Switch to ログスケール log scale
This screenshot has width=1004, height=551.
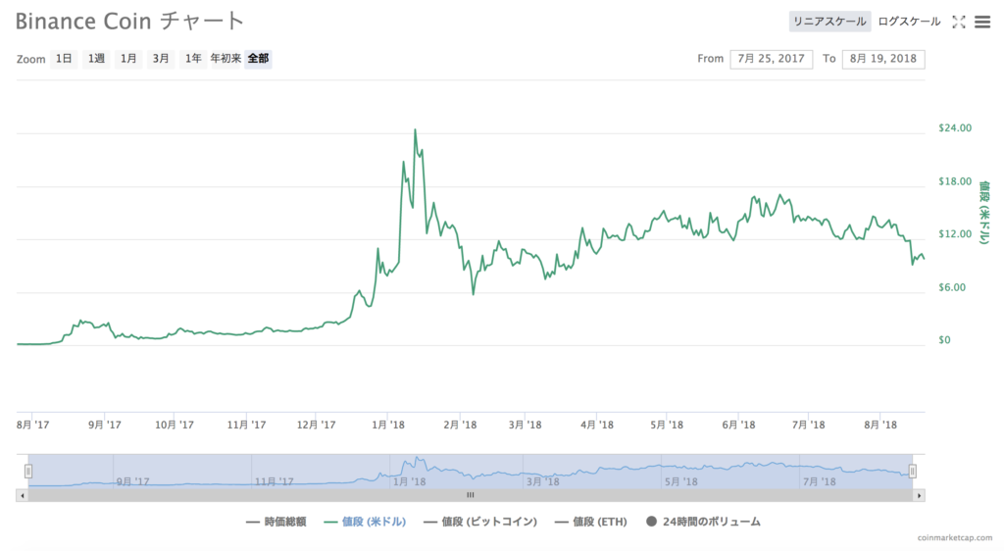point(909,22)
